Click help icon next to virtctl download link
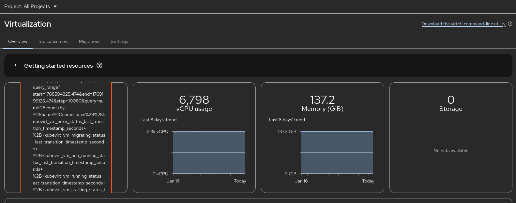This screenshot has height=203, width=516. 510,24
